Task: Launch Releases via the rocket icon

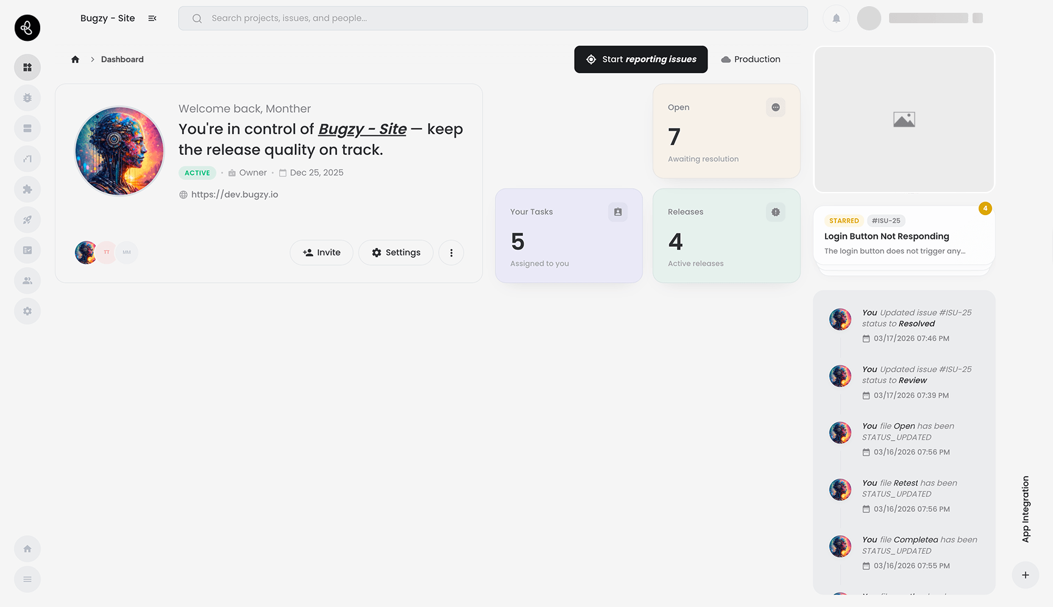Action: click(x=27, y=219)
